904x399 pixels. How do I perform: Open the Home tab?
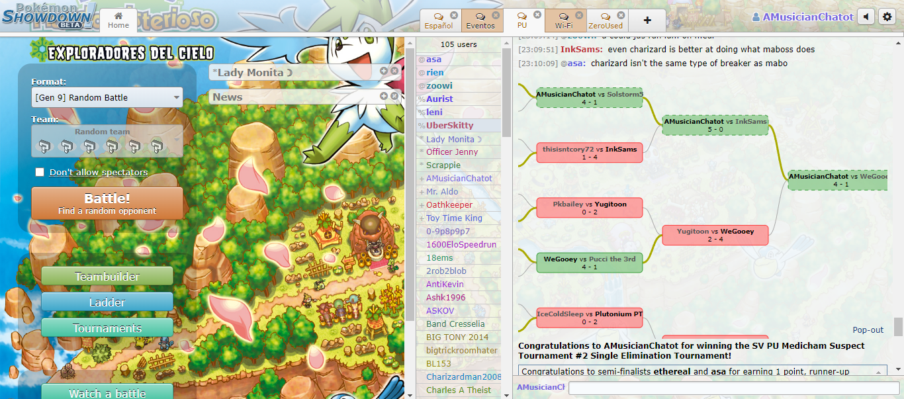point(118,19)
